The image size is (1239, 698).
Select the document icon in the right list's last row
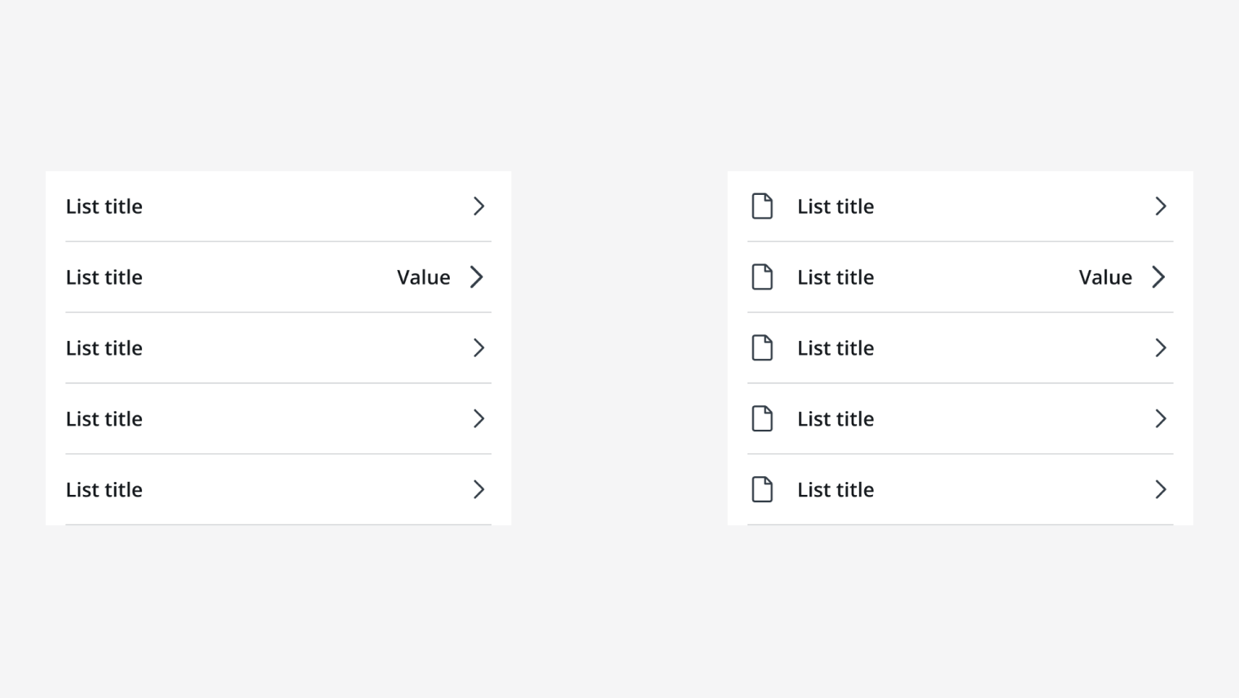point(762,489)
